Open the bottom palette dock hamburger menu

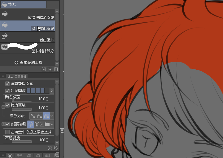click(x=3, y=155)
